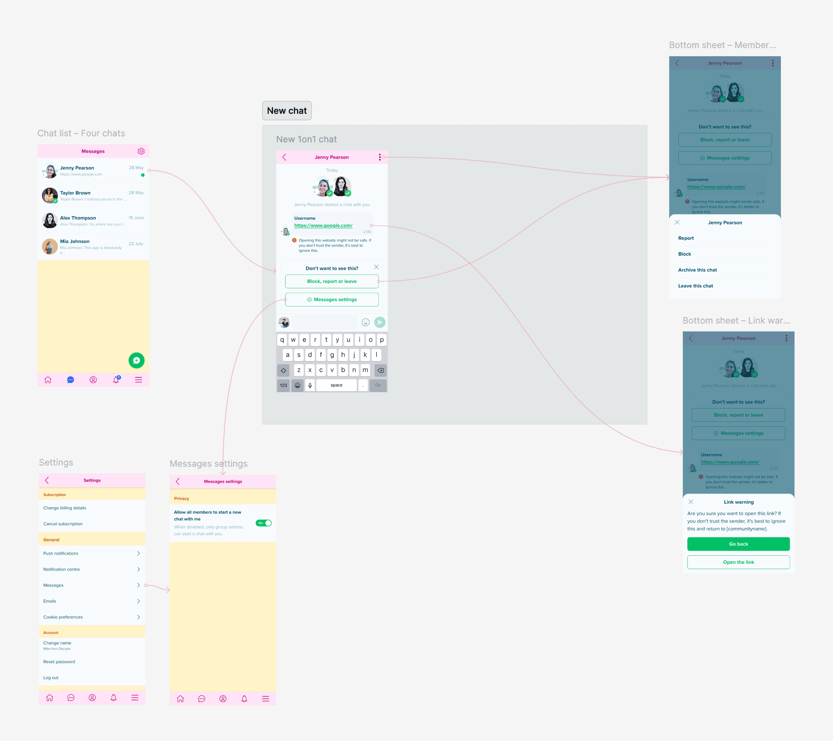
Task: Open Alex Thompson conversation in chat list
Action: (x=93, y=221)
